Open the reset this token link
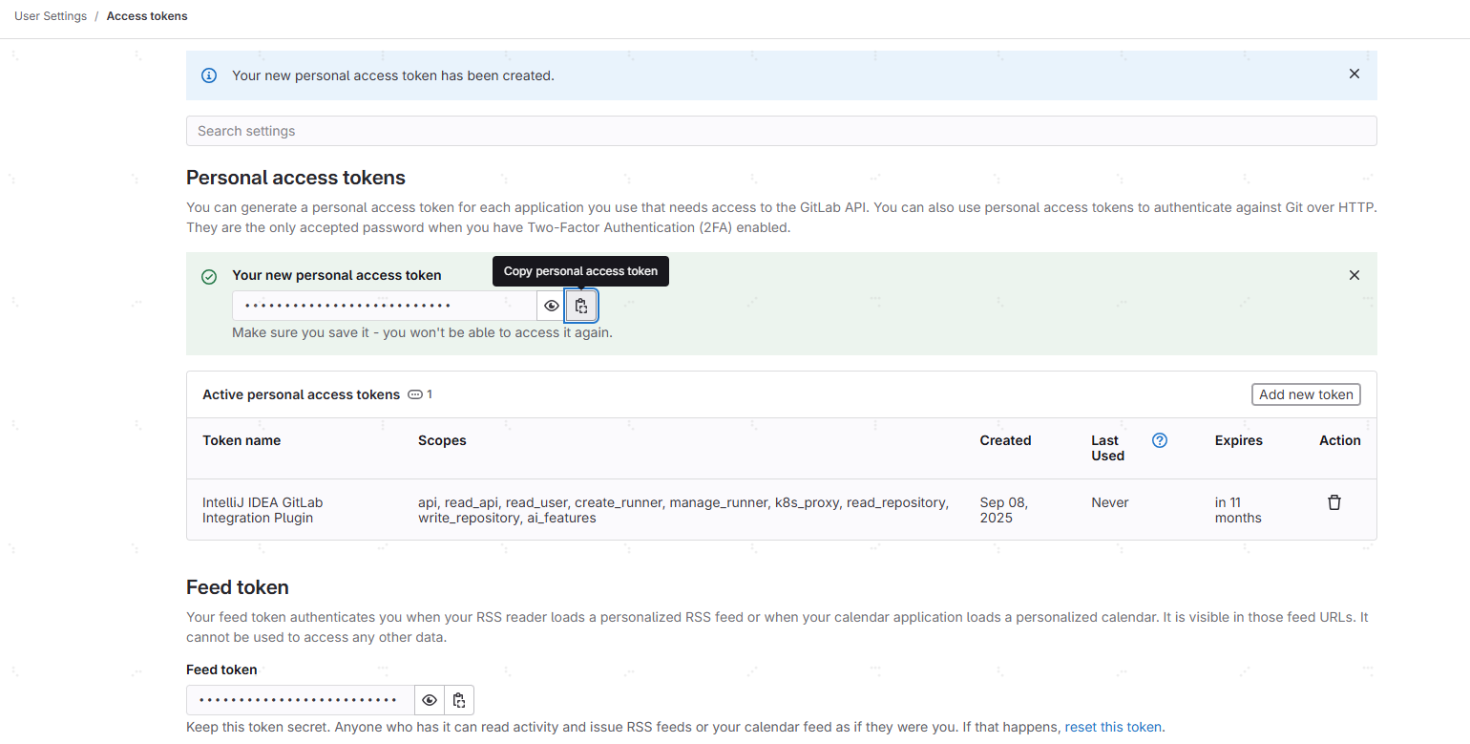The width and height of the screenshot is (1470, 744). click(x=1113, y=727)
